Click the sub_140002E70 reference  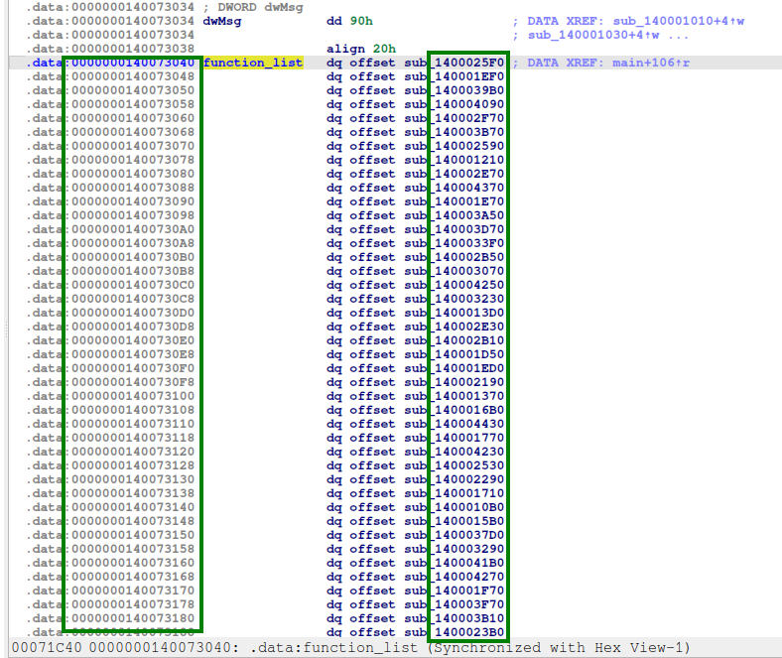pyautogui.click(x=455, y=174)
